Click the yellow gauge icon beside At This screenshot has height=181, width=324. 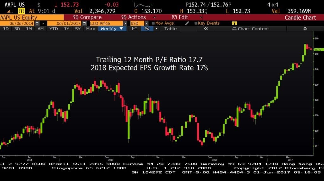(x=21, y=11)
